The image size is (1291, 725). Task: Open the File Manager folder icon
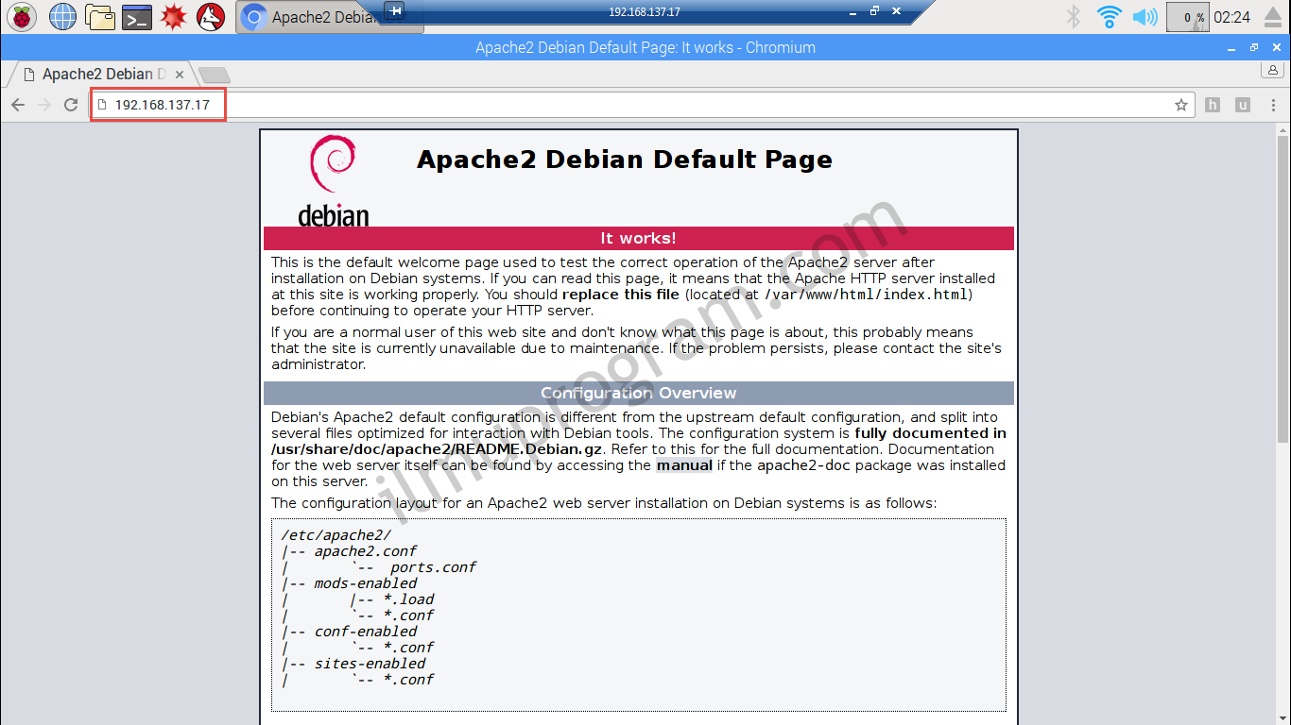[100, 16]
